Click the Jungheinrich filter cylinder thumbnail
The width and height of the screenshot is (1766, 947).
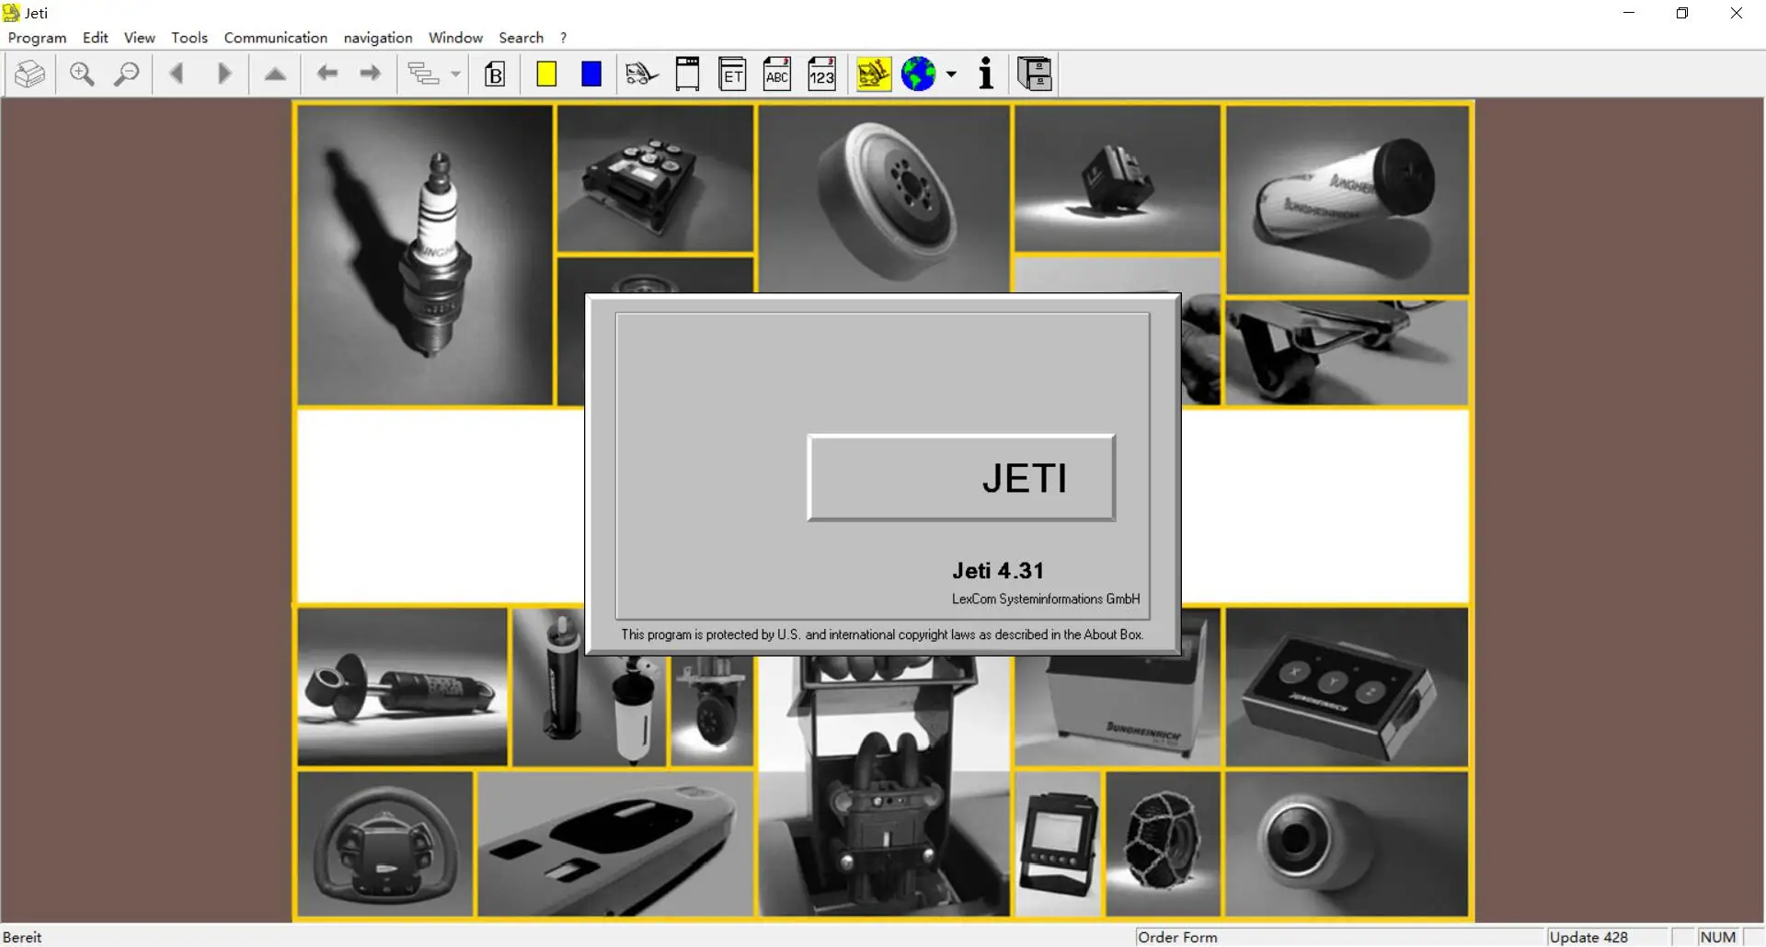tap(1347, 200)
